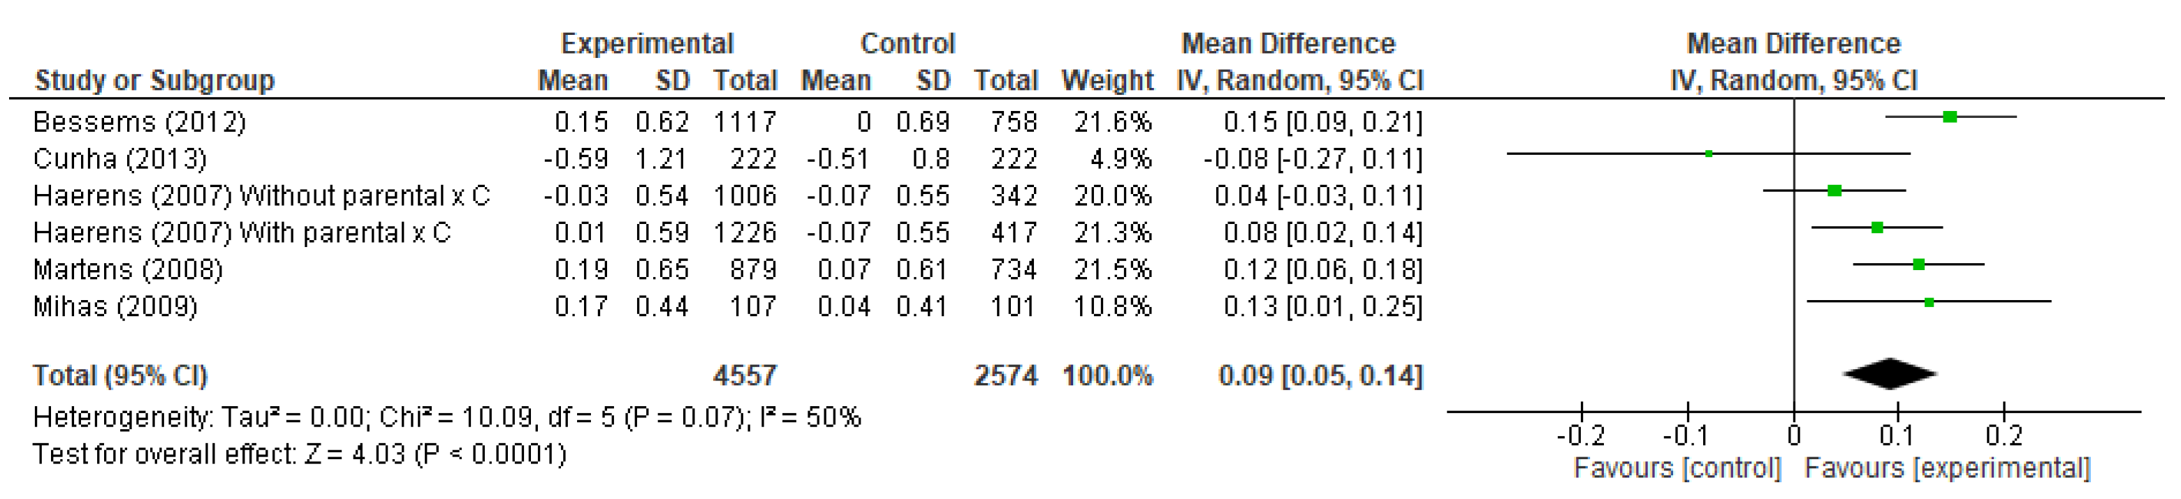This screenshot has width=2181, height=499.
Task: Click the Heterogeneity statistics line
Action: coord(446,418)
